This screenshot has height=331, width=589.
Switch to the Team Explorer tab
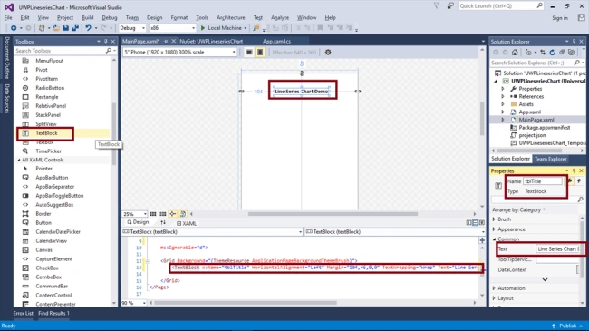pos(550,159)
